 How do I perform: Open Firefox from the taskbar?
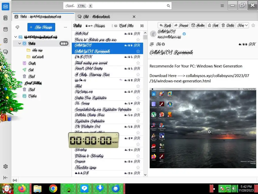(22, 188)
